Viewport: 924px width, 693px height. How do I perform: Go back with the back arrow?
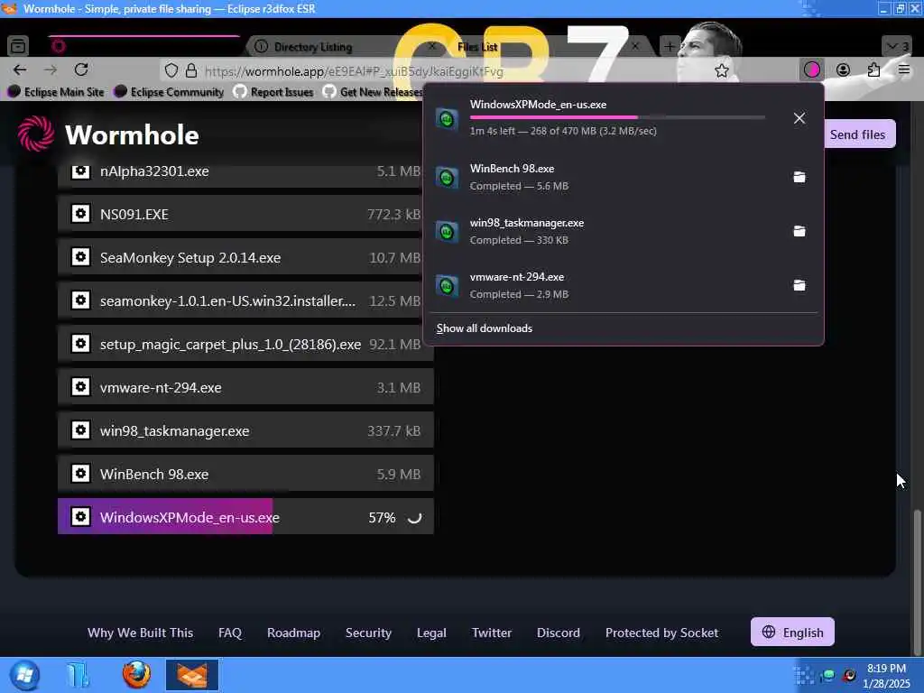20,70
